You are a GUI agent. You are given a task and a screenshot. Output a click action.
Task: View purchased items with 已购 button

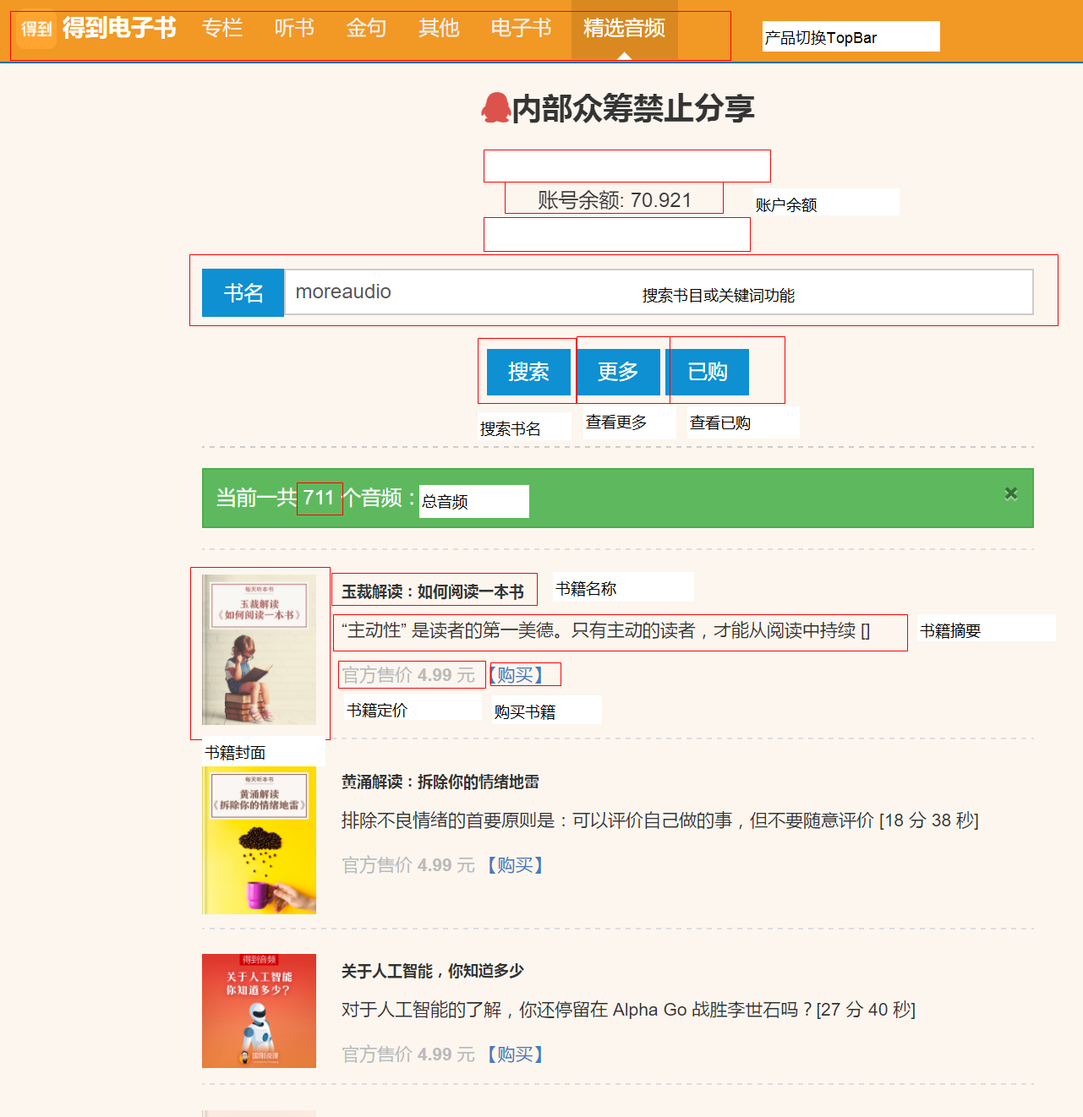[708, 372]
